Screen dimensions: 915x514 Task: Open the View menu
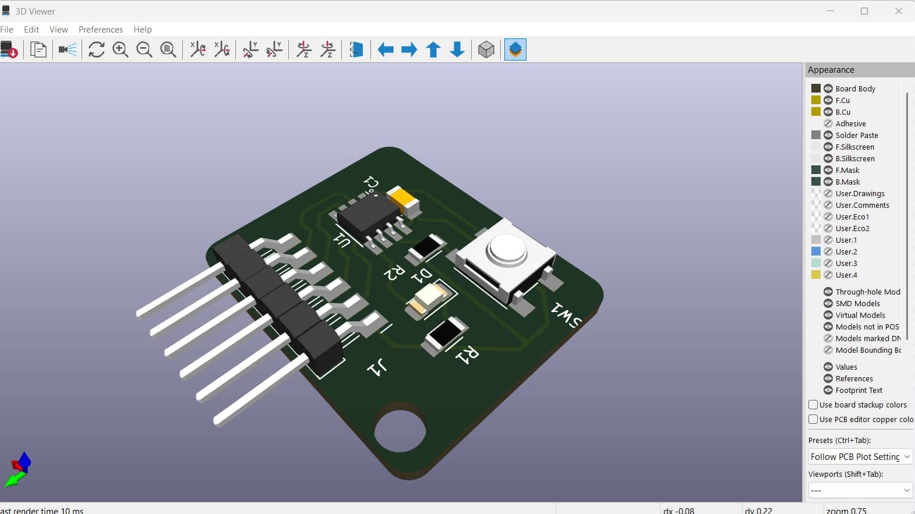(x=59, y=29)
